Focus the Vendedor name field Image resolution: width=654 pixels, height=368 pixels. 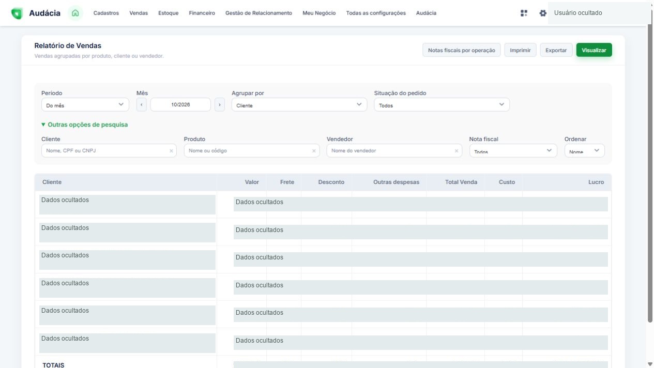pos(394,151)
